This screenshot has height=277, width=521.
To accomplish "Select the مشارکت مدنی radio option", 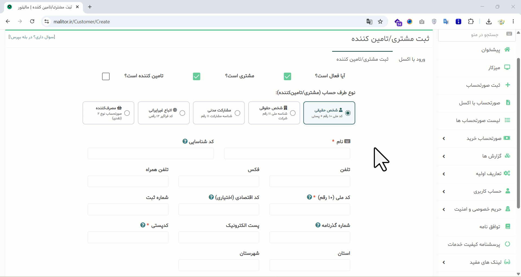I will 237,113.
